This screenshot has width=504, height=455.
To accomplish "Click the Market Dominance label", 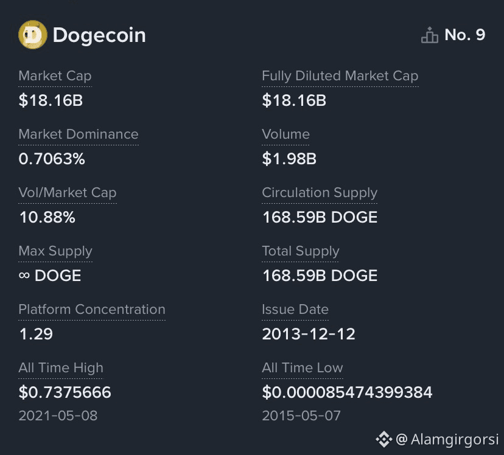I will [79, 134].
